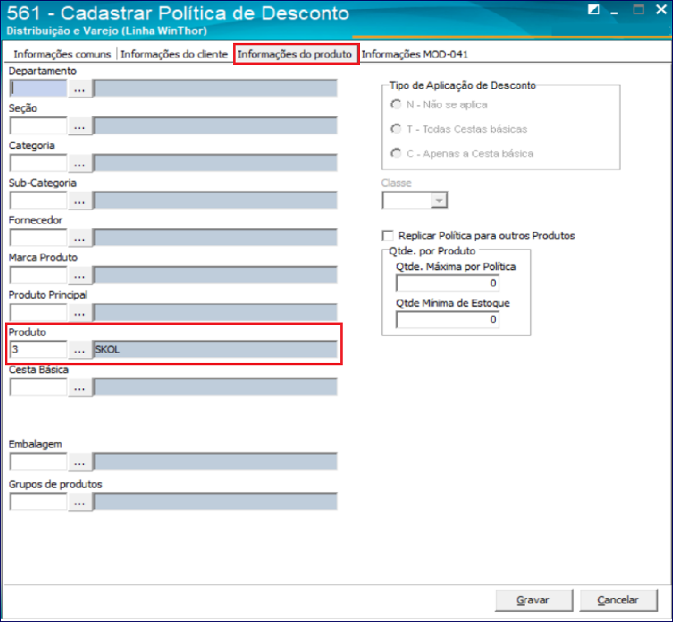Focus the Embalagem code field
This screenshot has height=622, width=673.
[38, 462]
